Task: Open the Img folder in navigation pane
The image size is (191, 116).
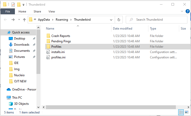Action: pos(17,69)
